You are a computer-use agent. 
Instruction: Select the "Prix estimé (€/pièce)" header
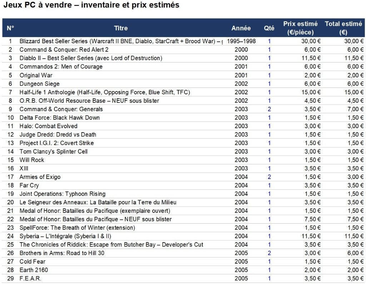300,28
